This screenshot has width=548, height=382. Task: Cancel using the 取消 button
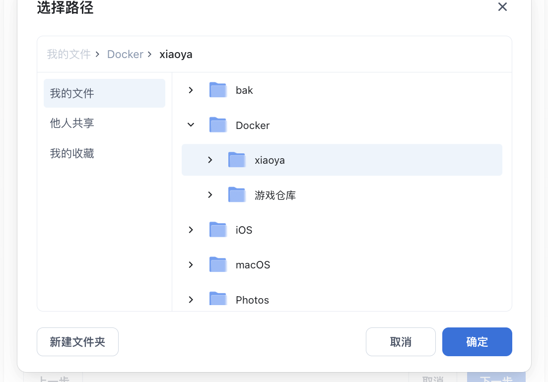point(401,342)
